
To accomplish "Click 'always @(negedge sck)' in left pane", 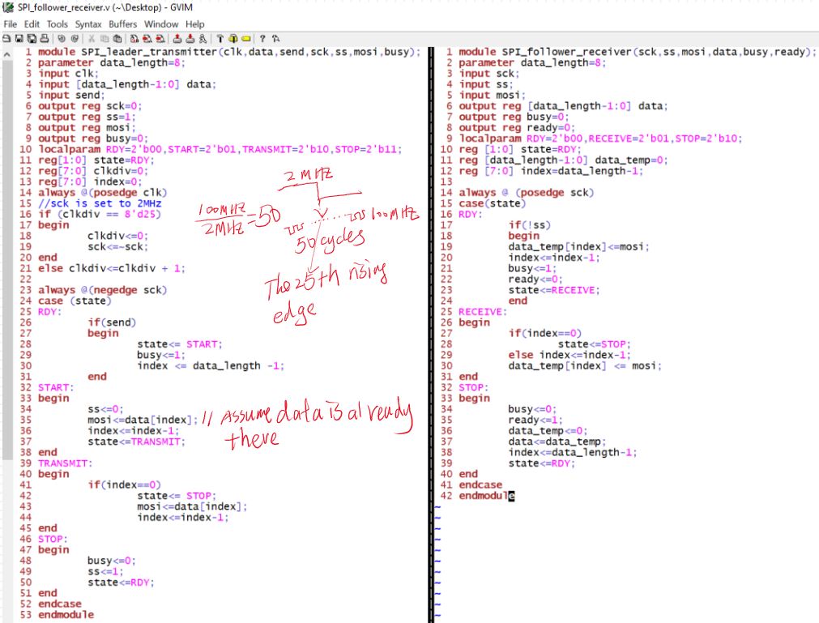I will click(102, 290).
